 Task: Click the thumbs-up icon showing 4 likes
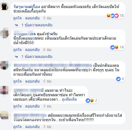(118, 79)
